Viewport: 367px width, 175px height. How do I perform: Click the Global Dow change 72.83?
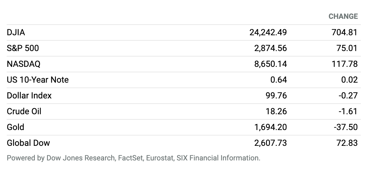pyautogui.click(x=347, y=143)
